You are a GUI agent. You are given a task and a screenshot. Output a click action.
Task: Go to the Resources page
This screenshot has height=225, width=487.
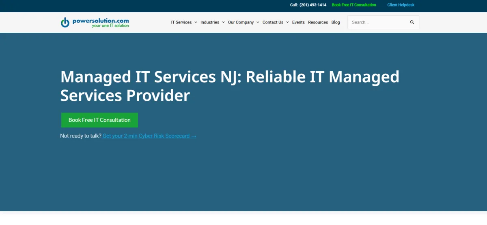click(318, 22)
